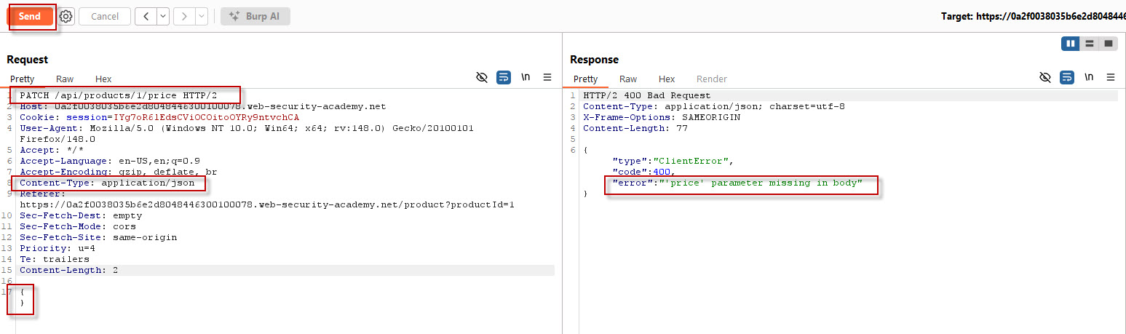Switch Request panel to Pretty tab

click(22, 79)
